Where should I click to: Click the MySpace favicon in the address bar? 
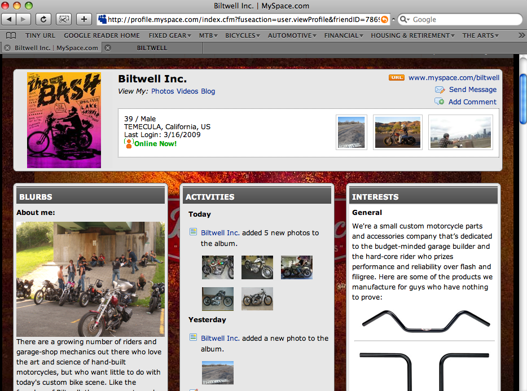pos(102,20)
